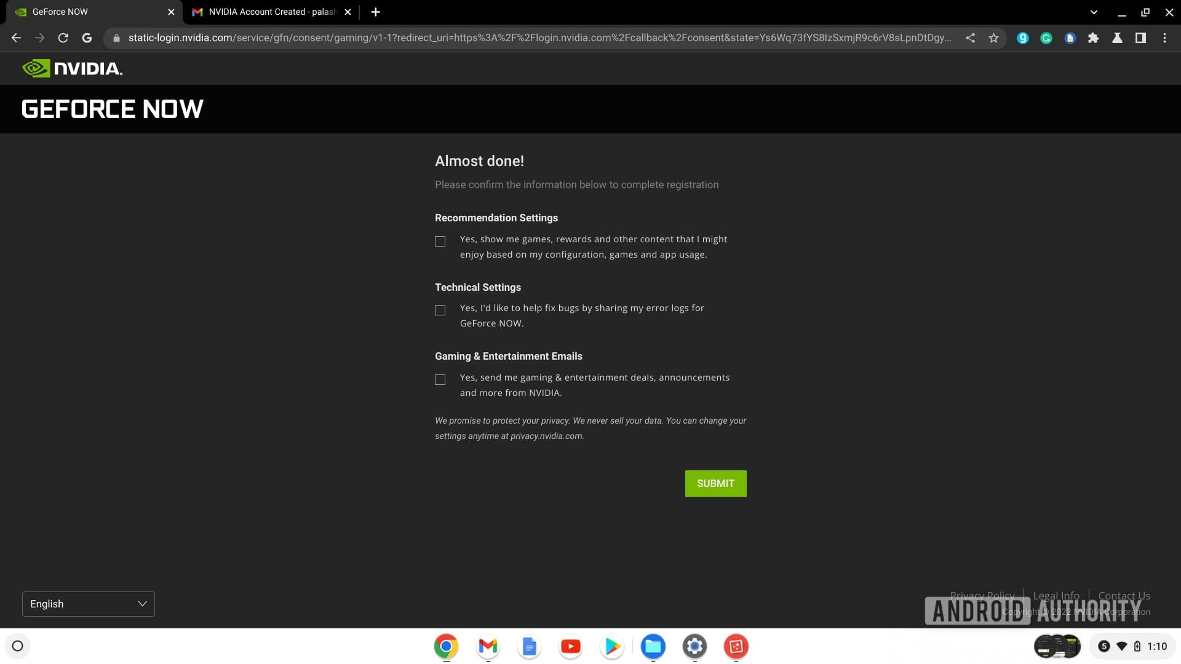
Task: Open the tab search chevron
Action: coord(1094,12)
